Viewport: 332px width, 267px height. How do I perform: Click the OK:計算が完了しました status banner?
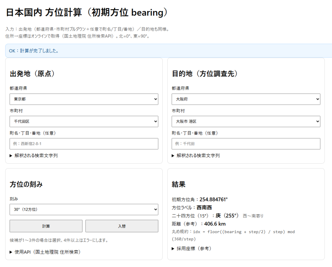(x=169, y=51)
